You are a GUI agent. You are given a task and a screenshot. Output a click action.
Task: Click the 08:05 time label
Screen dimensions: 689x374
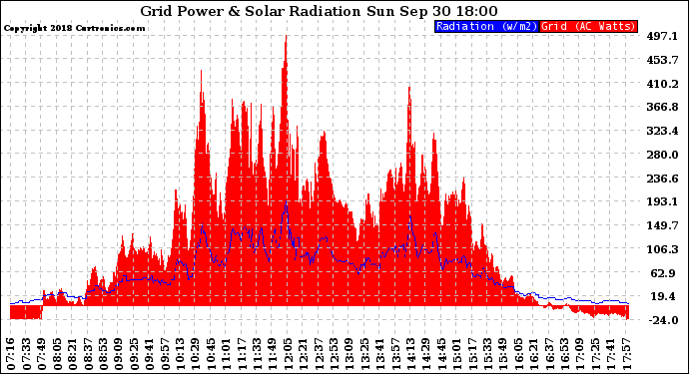pos(57,354)
